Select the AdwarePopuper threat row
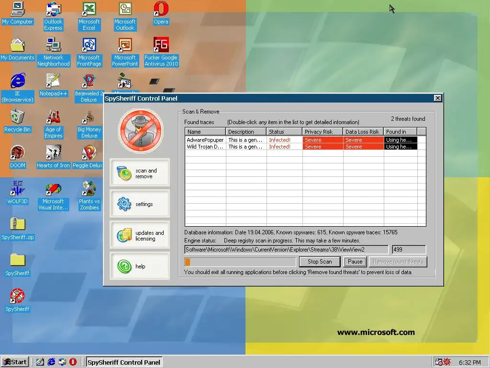490x368 pixels. point(305,140)
